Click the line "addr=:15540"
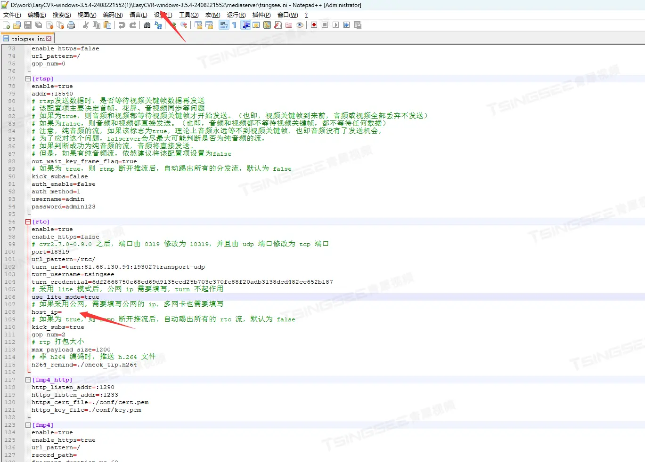The height and width of the screenshot is (462, 645). pos(52,94)
